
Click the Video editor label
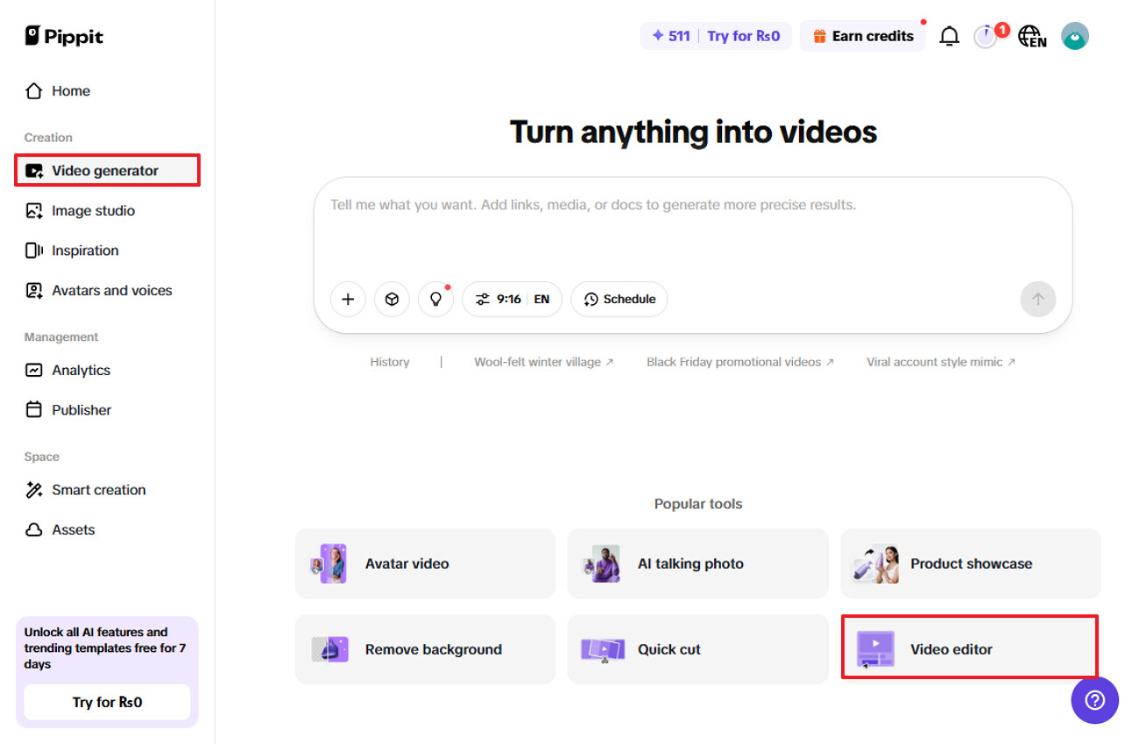(x=952, y=649)
